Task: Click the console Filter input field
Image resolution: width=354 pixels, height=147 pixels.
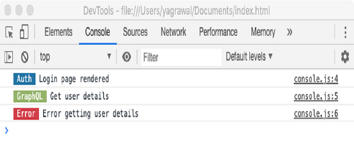Action: click(x=181, y=57)
